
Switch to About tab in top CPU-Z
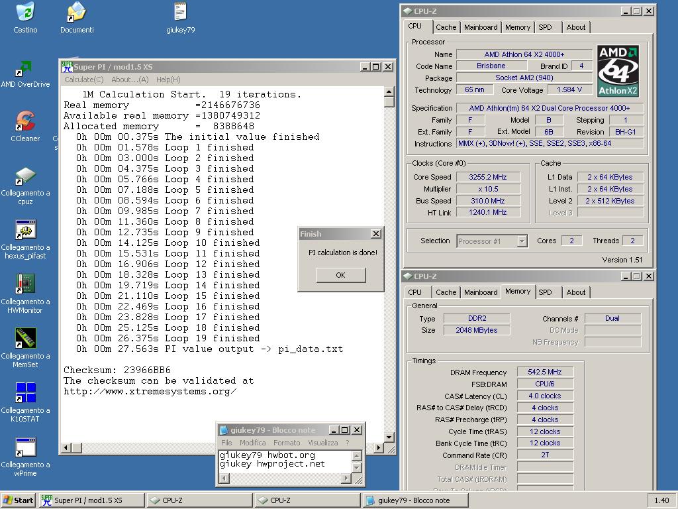tap(576, 27)
